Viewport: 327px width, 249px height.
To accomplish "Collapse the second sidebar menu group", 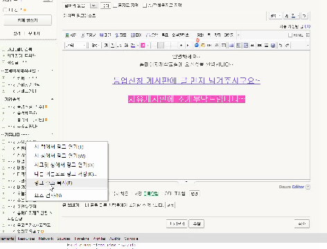I will click(x=52, y=99).
